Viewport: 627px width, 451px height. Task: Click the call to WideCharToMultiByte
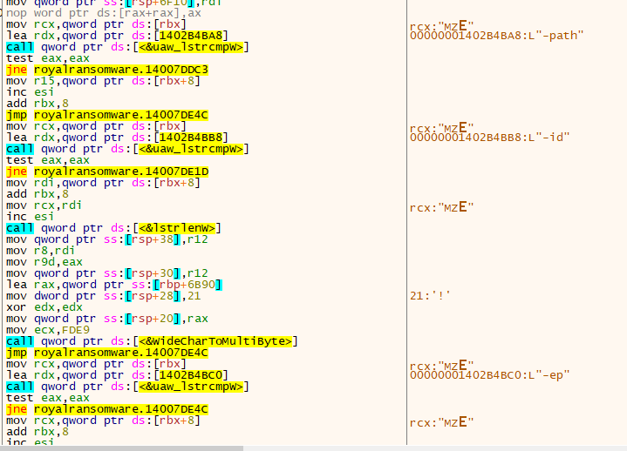click(152, 341)
